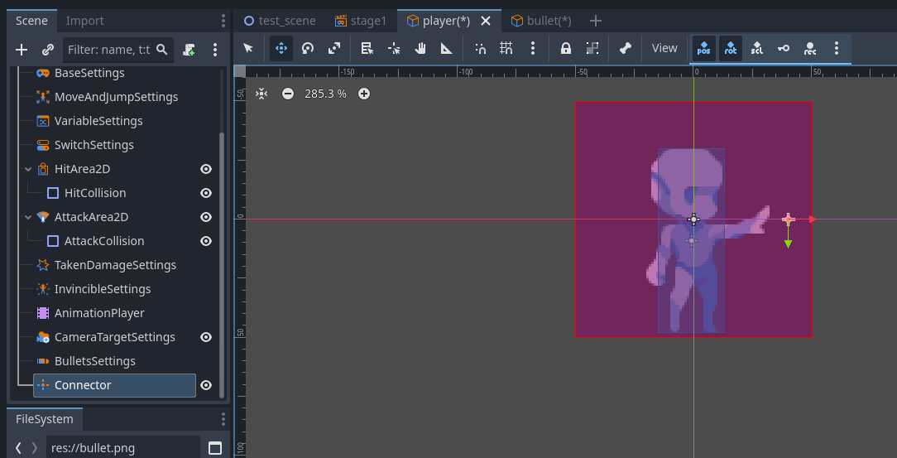The height and width of the screenshot is (458, 897).
Task: Collapse the HitArea2D node
Action: (27, 170)
